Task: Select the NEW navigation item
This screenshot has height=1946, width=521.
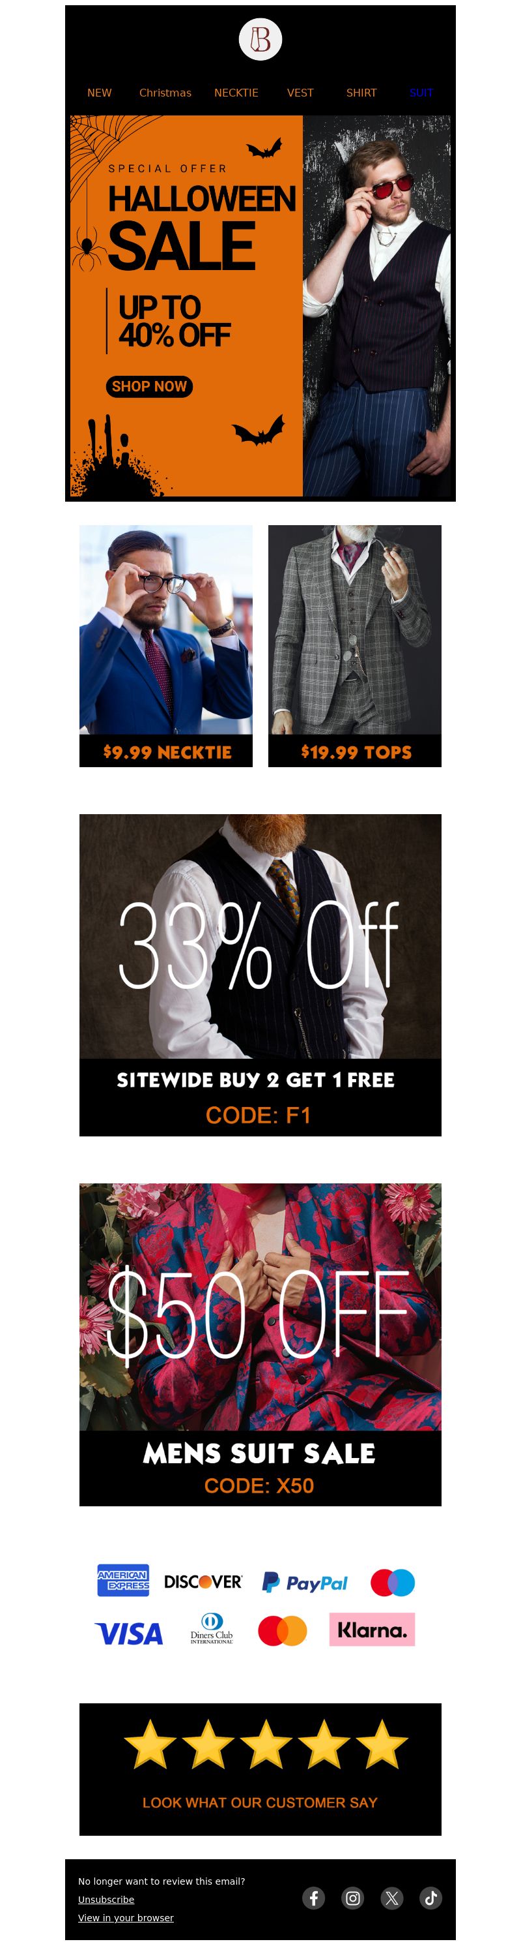Action: click(100, 93)
